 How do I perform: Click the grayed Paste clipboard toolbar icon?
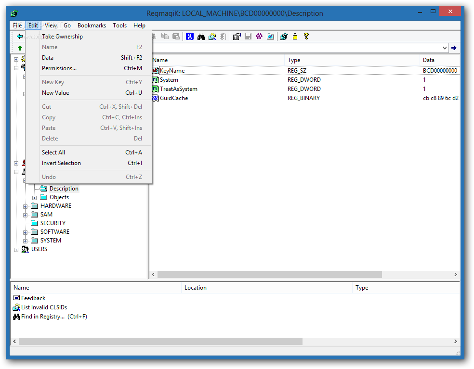click(x=176, y=36)
